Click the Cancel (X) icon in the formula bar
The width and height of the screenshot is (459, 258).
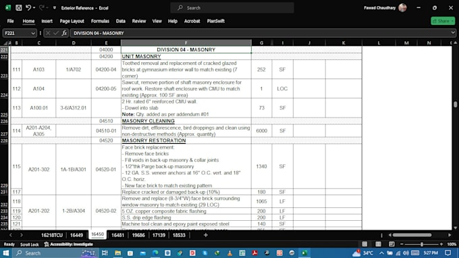(x=48, y=33)
